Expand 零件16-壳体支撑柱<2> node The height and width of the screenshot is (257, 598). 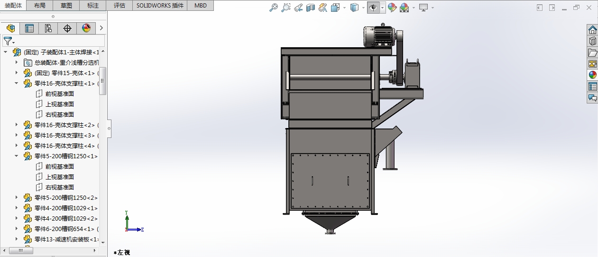(16, 125)
